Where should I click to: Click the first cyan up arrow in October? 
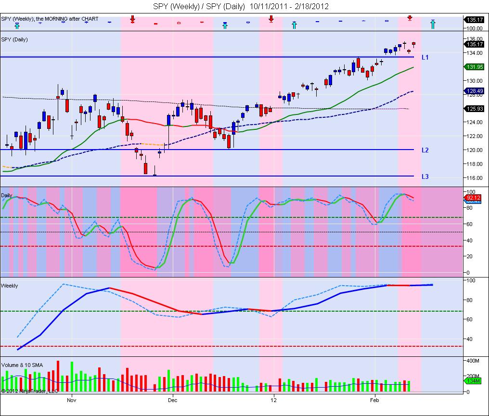pos(17,26)
